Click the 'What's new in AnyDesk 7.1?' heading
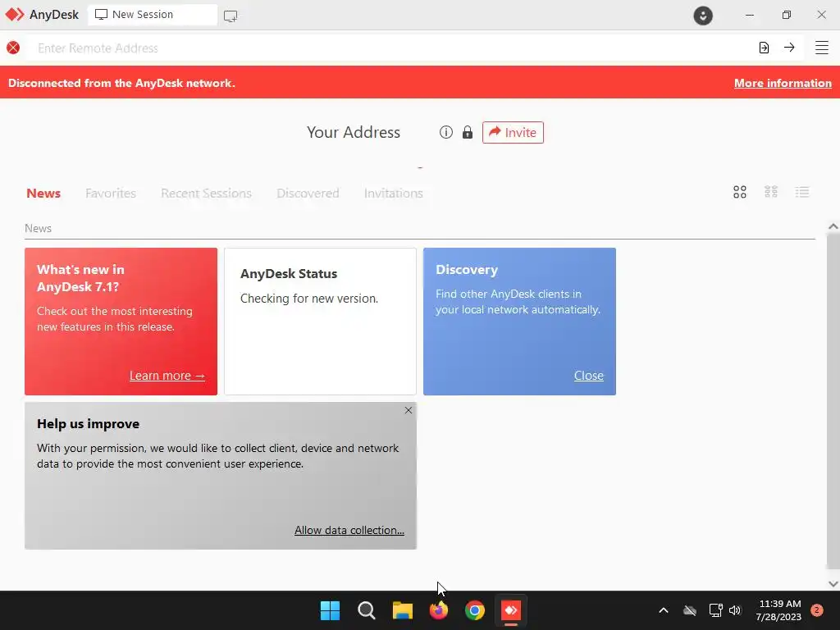This screenshot has width=840, height=630. click(80, 278)
